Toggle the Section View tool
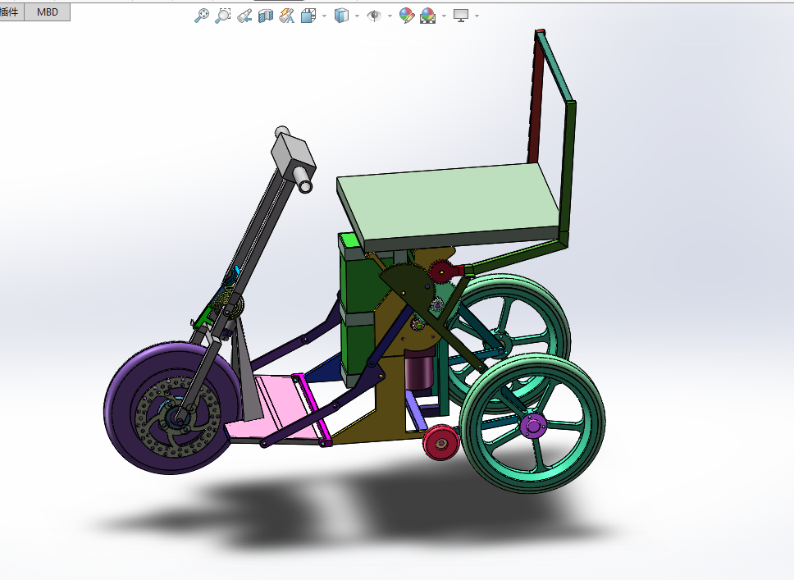Screen dimensions: 794x580 coord(265,16)
